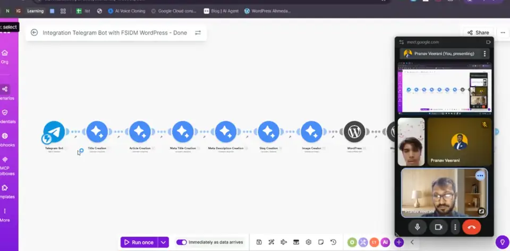Open more options dots in Meet controls
This screenshot has width=510, height=251.
[455, 227]
